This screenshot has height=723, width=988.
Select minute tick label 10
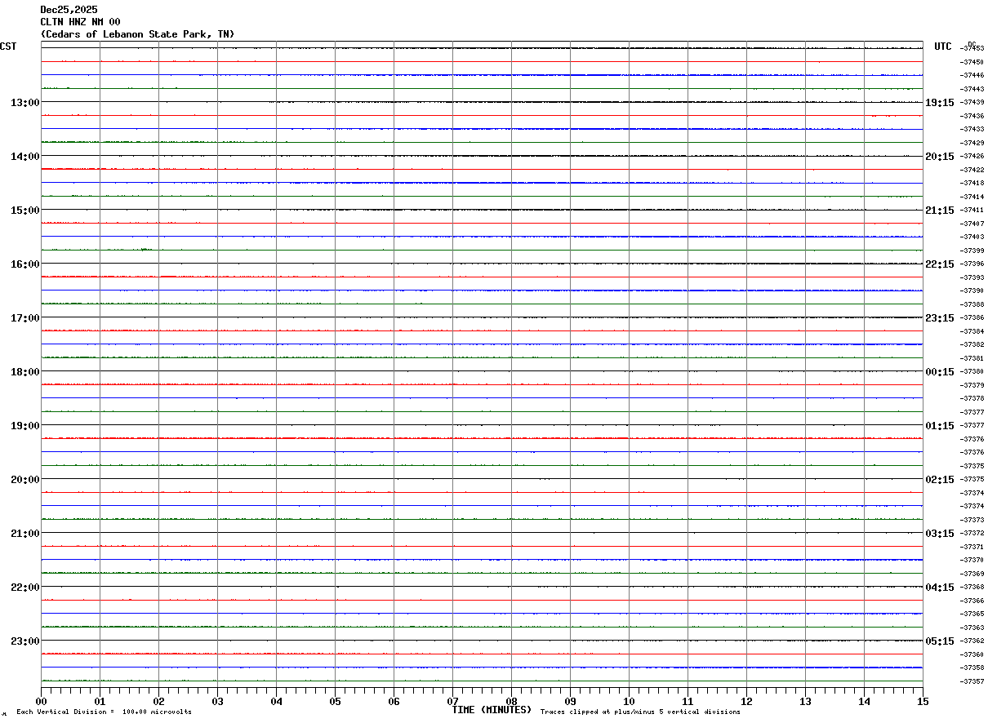(629, 701)
